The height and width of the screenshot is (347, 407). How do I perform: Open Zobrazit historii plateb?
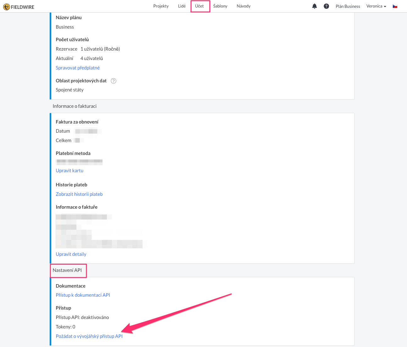79,194
